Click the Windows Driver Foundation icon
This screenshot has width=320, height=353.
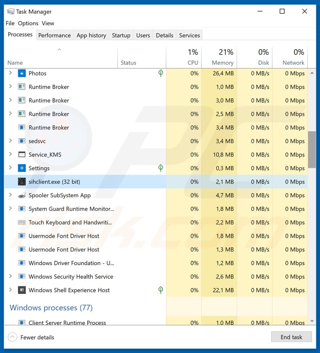[x=21, y=263]
